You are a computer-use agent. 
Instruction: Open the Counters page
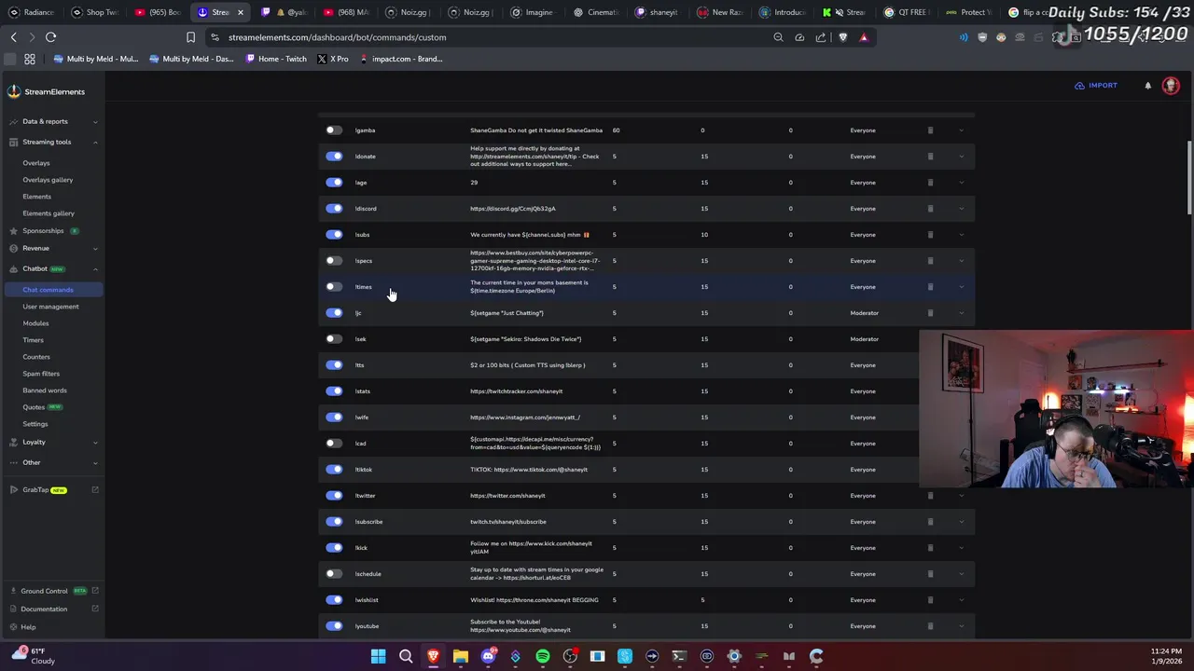click(36, 357)
